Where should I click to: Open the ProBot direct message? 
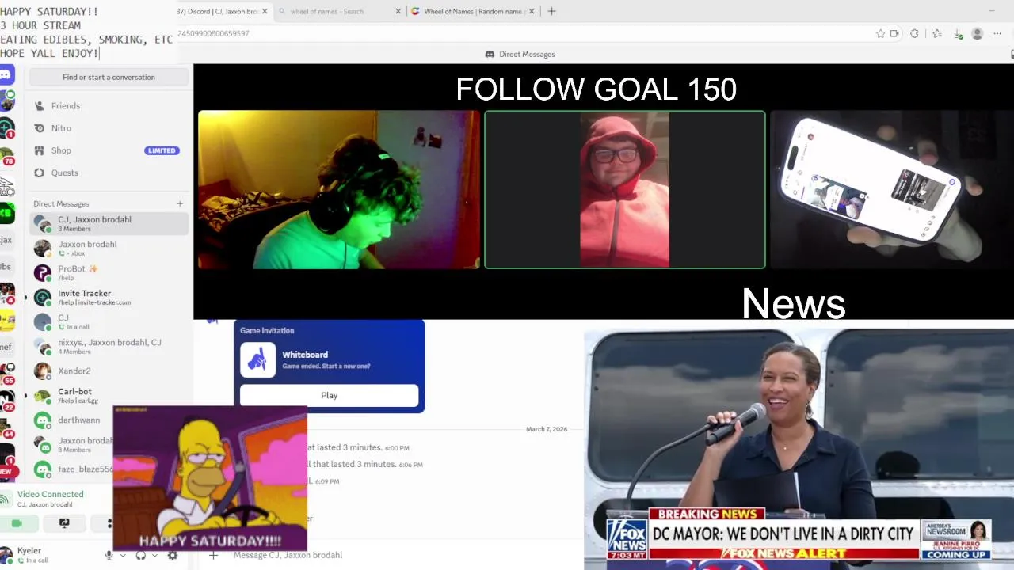(x=109, y=272)
